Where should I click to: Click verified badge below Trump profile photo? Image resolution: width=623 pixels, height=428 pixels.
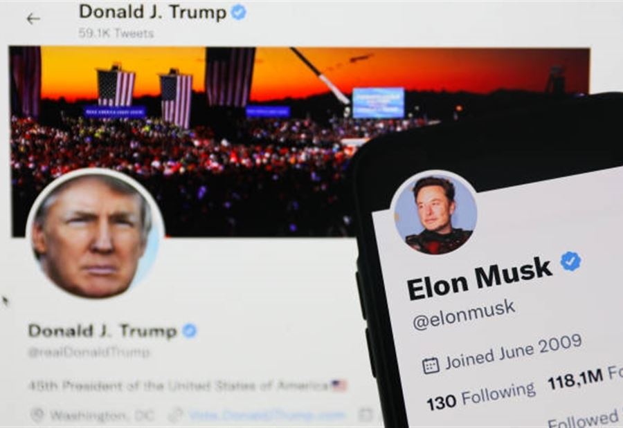(x=190, y=331)
